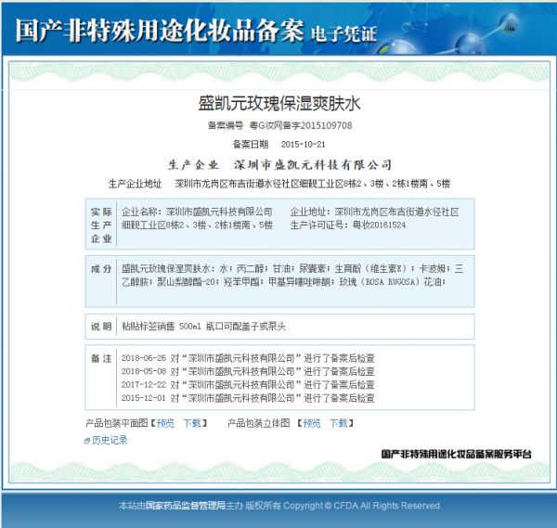557x528 pixels.
Task: Click the header title 国产非特殊用途化妆品备案
Action: [160, 31]
